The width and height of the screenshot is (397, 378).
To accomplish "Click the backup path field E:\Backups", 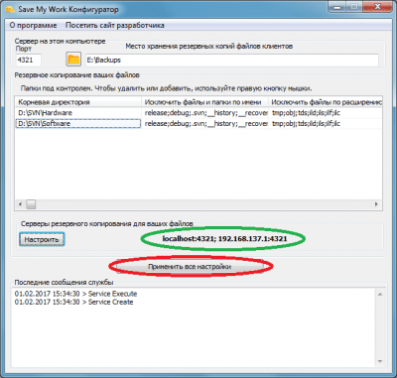I will click(232, 61).
